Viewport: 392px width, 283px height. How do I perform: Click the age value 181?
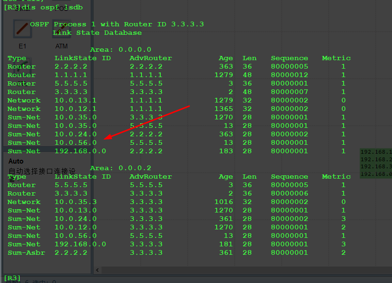pos(226,244)
